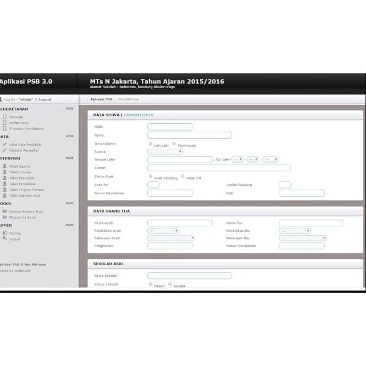The height and width of the screenshot is (366, 366).
Task: Expand the Pendidikan Ayah dropdown
Action: coord(163,231)
